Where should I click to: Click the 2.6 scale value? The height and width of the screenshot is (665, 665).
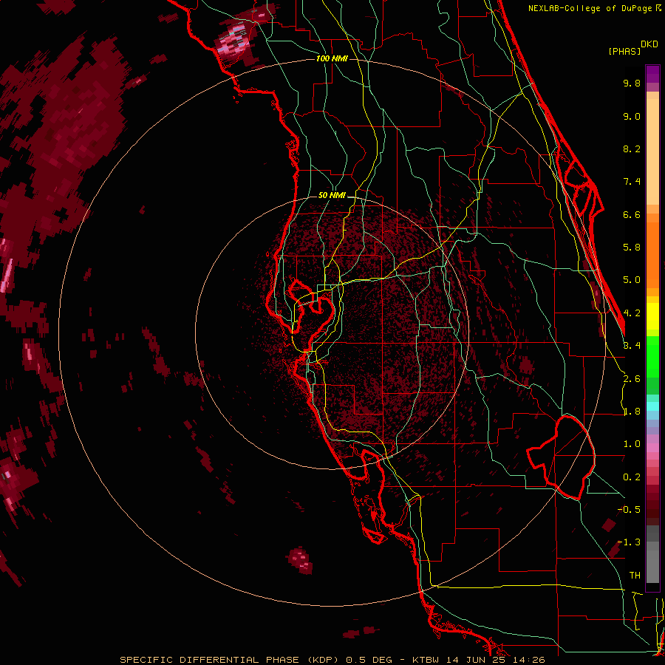(632, 379)
